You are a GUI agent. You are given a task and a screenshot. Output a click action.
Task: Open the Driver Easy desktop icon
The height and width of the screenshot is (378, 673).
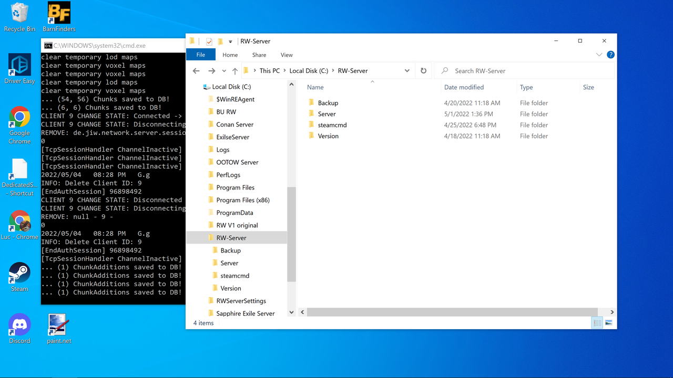coord(19,69)
